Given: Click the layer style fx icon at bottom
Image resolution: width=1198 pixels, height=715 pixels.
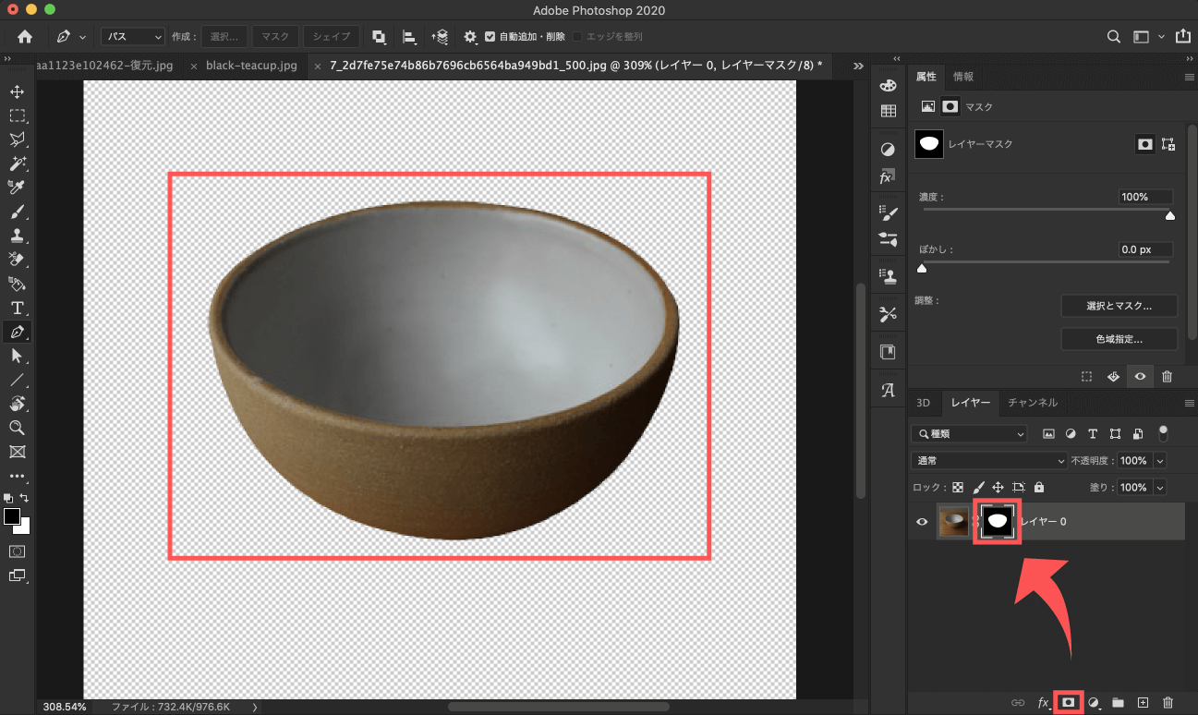Looking at the screenshot, I should 1044,703.
